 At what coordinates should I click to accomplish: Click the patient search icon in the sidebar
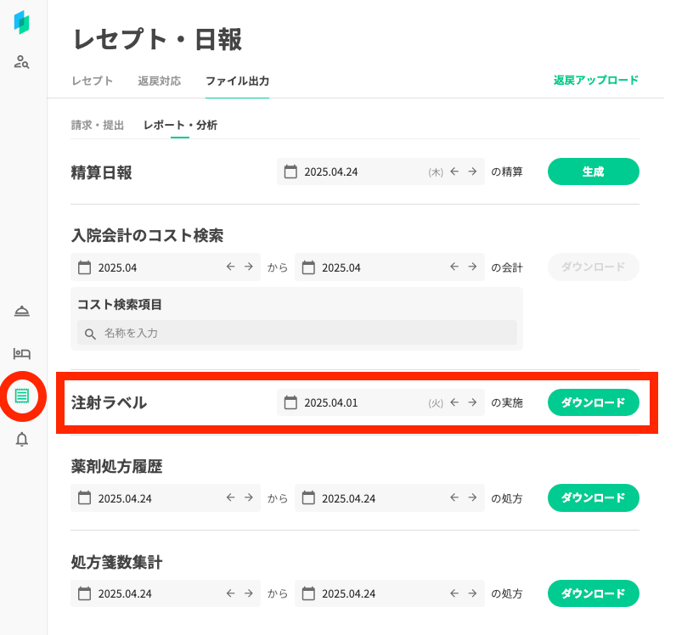click(x=22, y=61)
